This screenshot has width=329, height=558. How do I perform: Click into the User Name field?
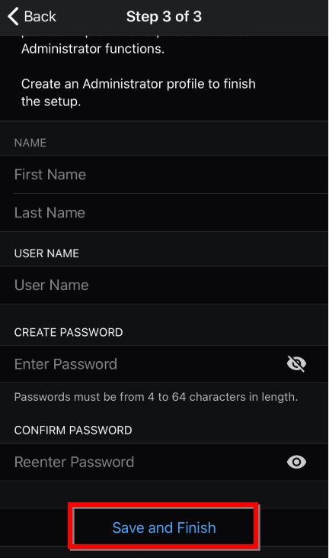(164, 285)
